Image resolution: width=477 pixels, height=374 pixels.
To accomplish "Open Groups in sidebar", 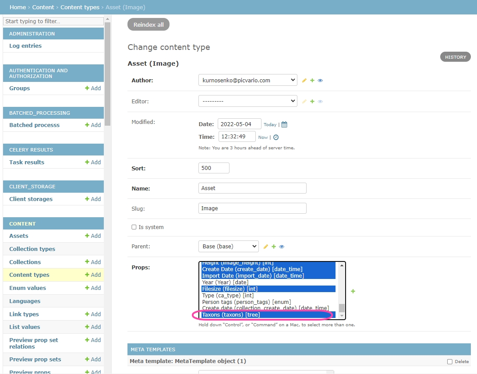I will (19, 88).
